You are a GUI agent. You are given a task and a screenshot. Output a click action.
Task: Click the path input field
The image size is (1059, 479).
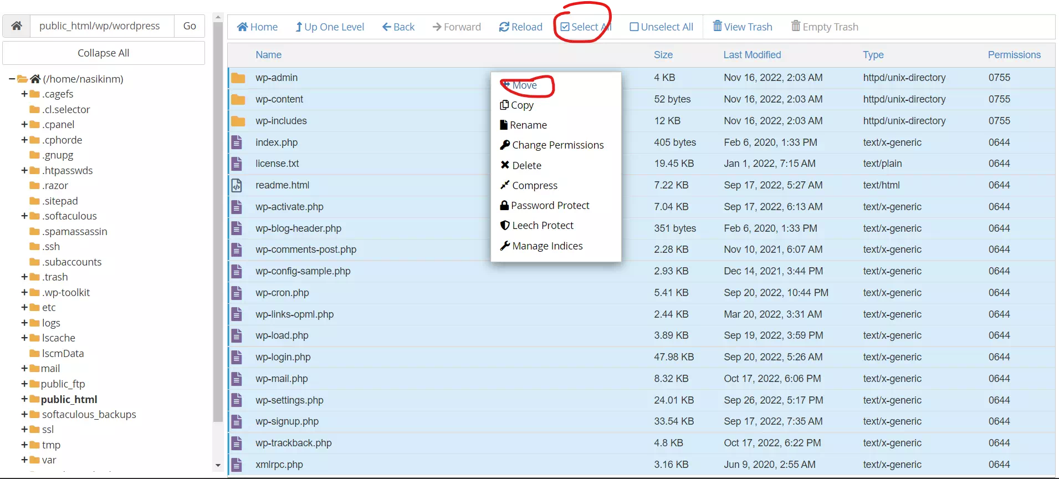click(x=102, y=26)
